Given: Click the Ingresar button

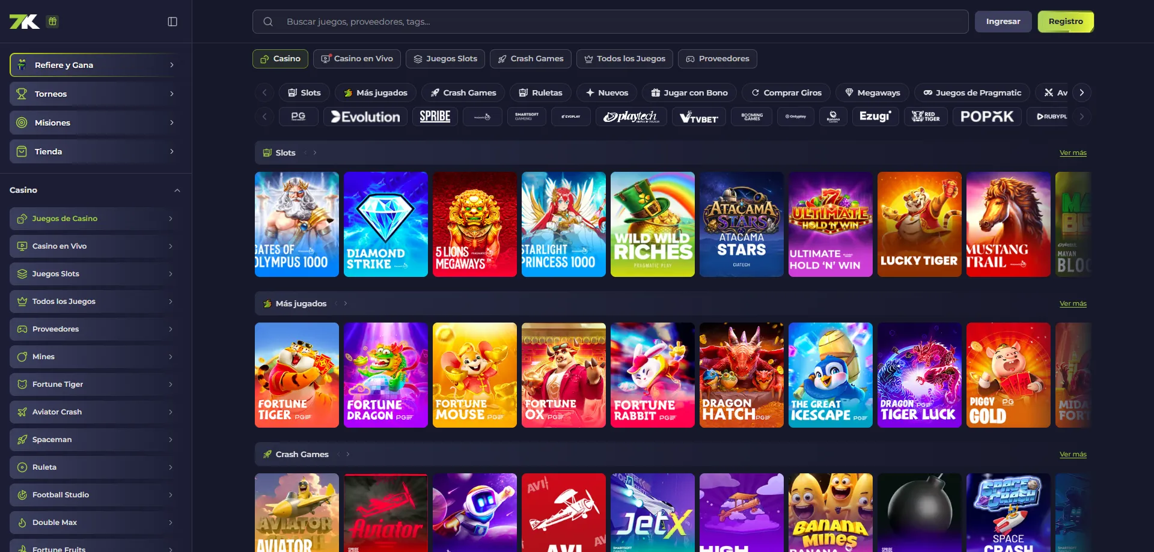Looking at the screenshot, I should 1003,22.
